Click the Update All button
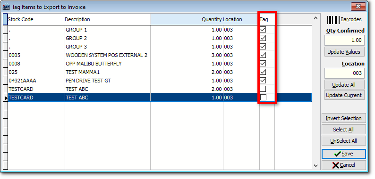Image resolution: width=375 pixels, height=179 pixels. pos(344,85)
